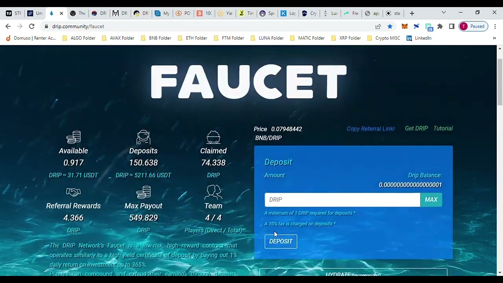Click the Drip Balance value 0.000000000000000001
503x283 pixels.
click(410, 185)
